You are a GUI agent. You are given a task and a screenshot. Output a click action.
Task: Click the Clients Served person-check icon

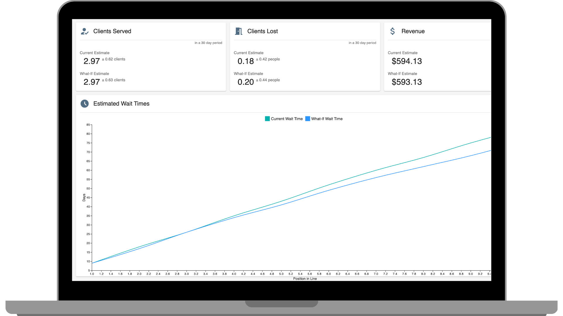tap(84, 31)
